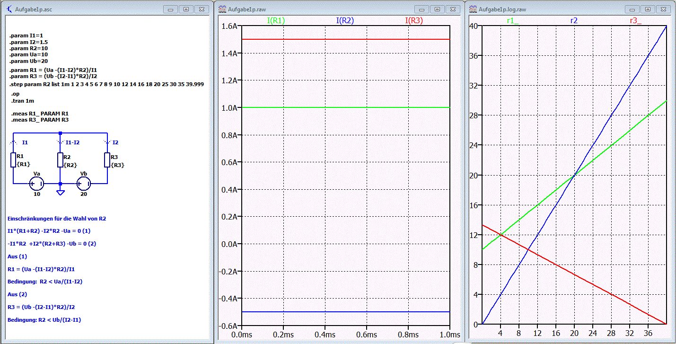Select the ground symbol in the schematic
This screenshot has height=344, width=676.
[x=60, y=192]
